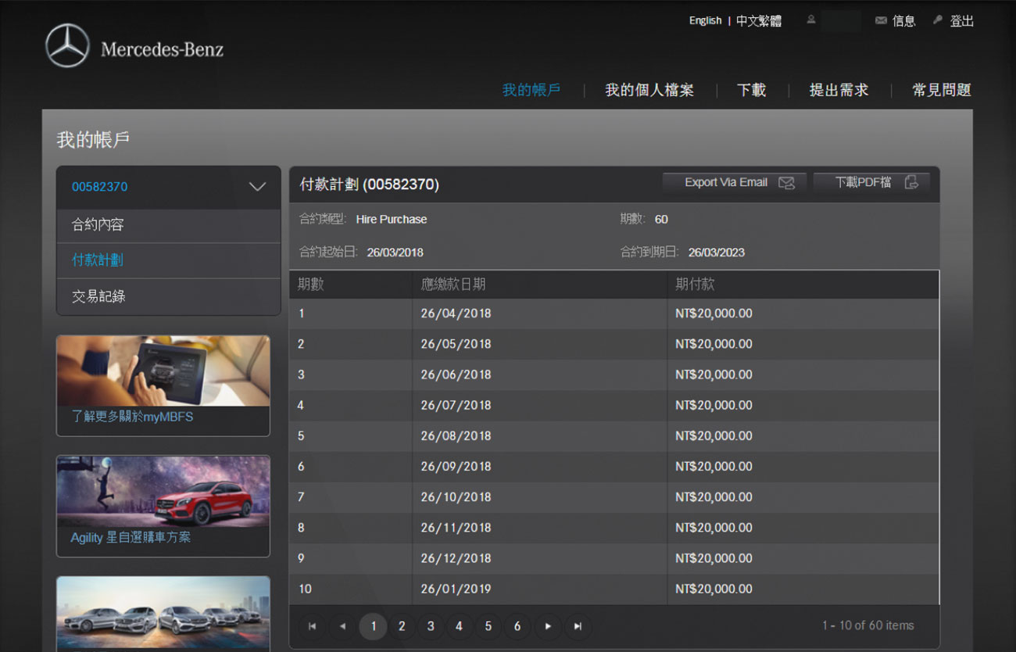
Task: Click due date 26/06/2018
Action: tap(456, 374)
